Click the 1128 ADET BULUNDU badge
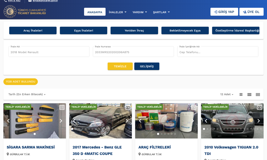Viewport: 267px width, 160px height. click(x=21, y=82)
